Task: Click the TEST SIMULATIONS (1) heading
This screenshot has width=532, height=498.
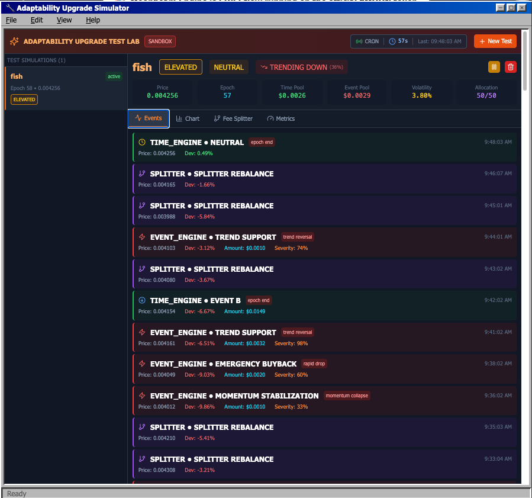Action: tap(36, 60)
